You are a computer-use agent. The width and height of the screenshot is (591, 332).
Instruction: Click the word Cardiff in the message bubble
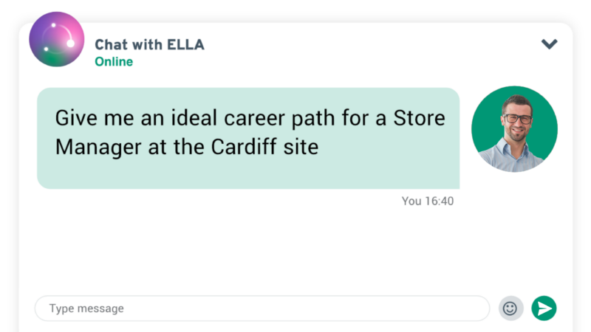tap(244, 146)
